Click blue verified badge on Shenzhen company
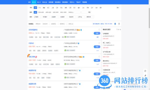This screenshot has width=150, height=90. [83, 57]
